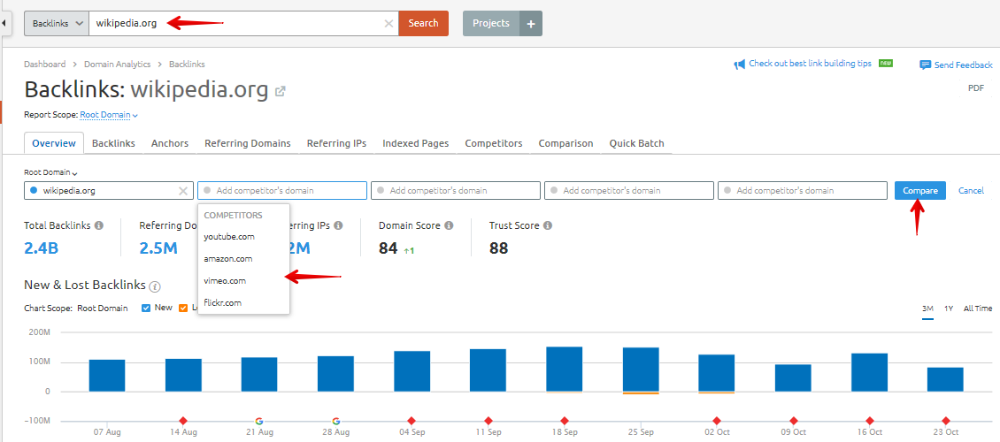Toggle the orange Lost backlinks checkbox
Viewport: 1000px width, 442px height.
183,309
